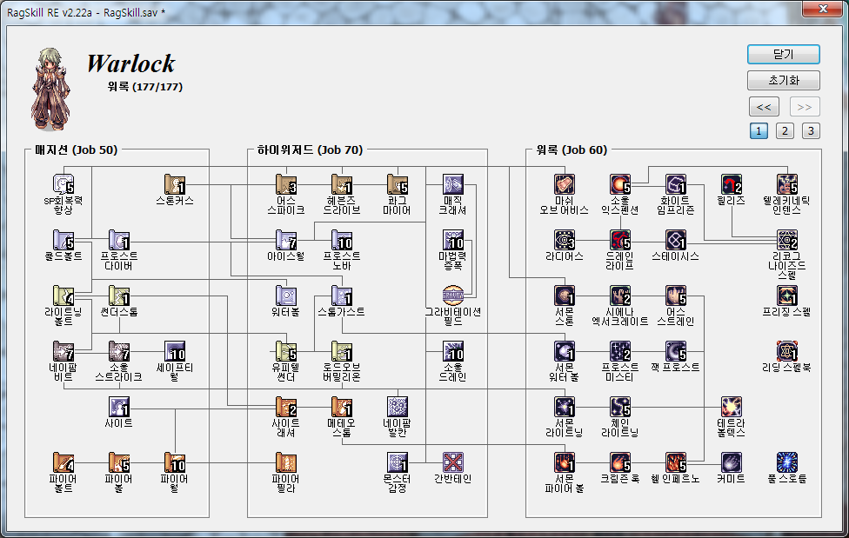The image size is (849, 538).
Task: Go to previous job with << button
Action: [x=764, y=107]
